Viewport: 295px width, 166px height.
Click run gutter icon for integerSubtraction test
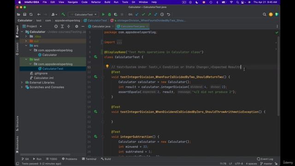[x=95, y=136]
